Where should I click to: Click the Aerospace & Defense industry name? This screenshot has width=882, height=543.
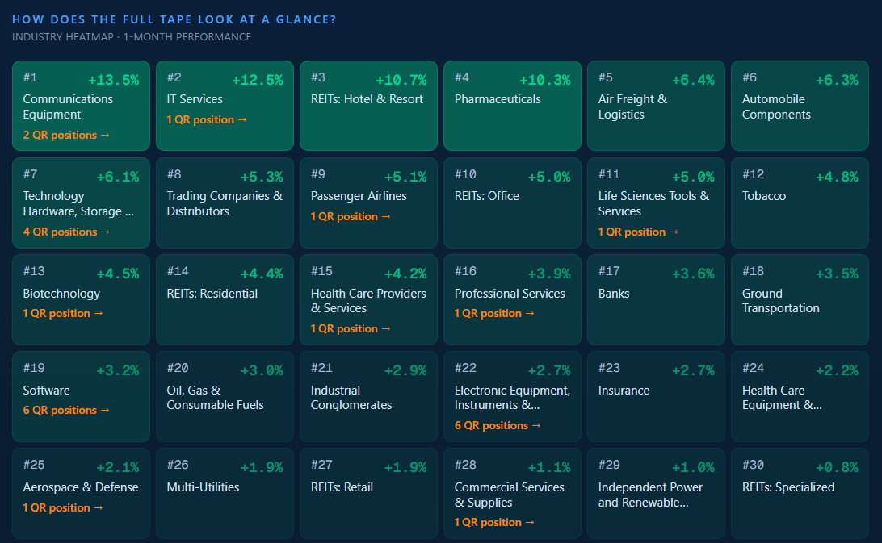click(x=81, y=487)
